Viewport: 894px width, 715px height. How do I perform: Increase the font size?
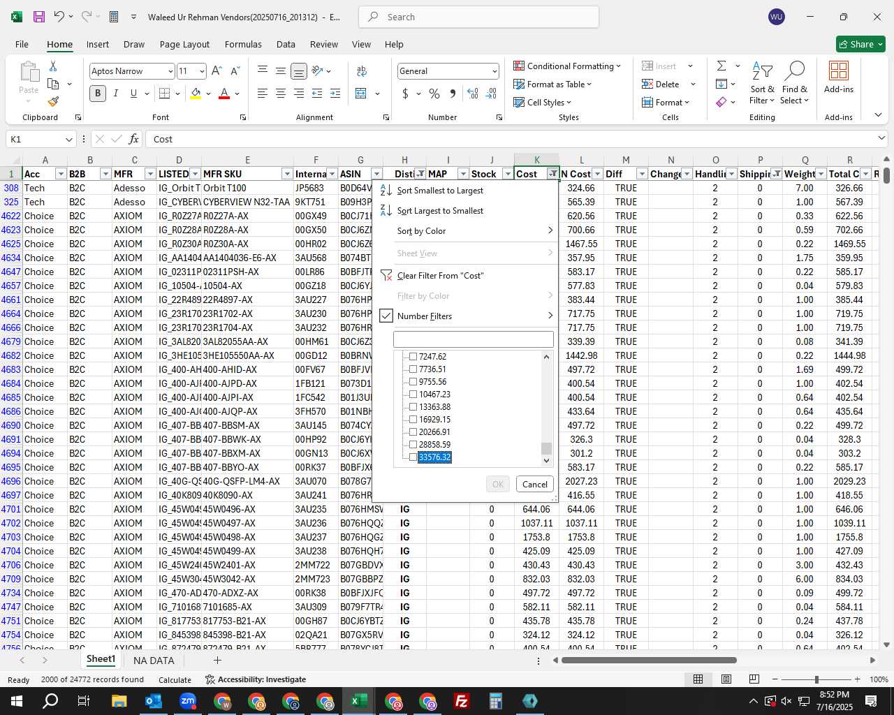pyautogui.click(x=217, y=71)
